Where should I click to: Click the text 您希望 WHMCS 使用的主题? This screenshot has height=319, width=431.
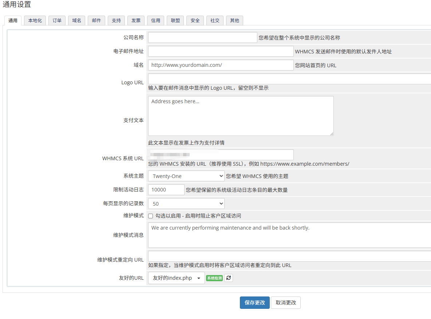click(x=257, y=176)
